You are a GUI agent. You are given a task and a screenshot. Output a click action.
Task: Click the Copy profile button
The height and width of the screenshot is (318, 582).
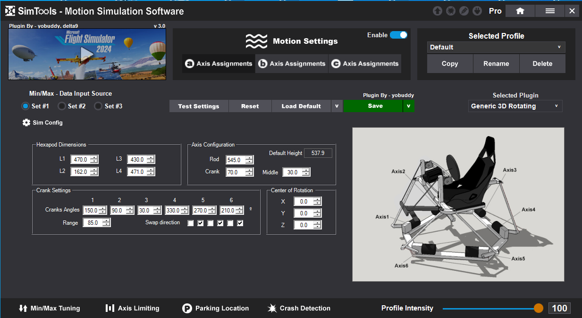tap(450, 64)
